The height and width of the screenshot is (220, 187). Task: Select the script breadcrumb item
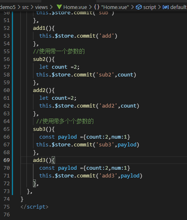point(150,7)
